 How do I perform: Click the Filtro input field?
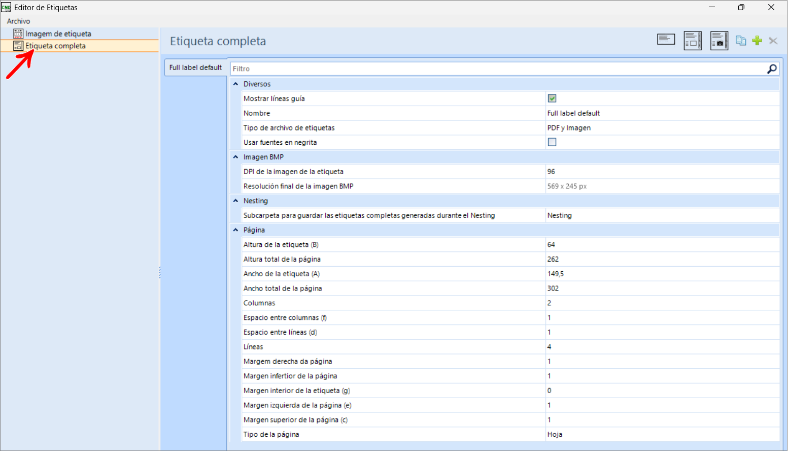[x=497, y=69]
